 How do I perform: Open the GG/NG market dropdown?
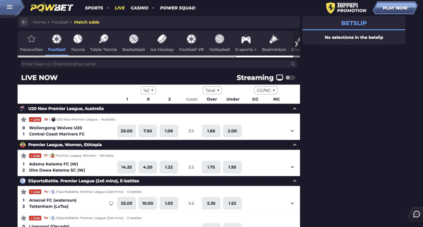(266, 90)
